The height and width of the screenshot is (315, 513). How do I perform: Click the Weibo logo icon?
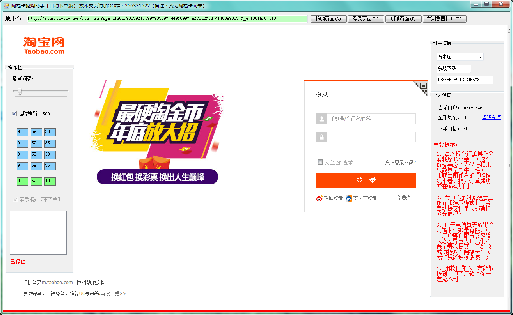coord(320,198)
